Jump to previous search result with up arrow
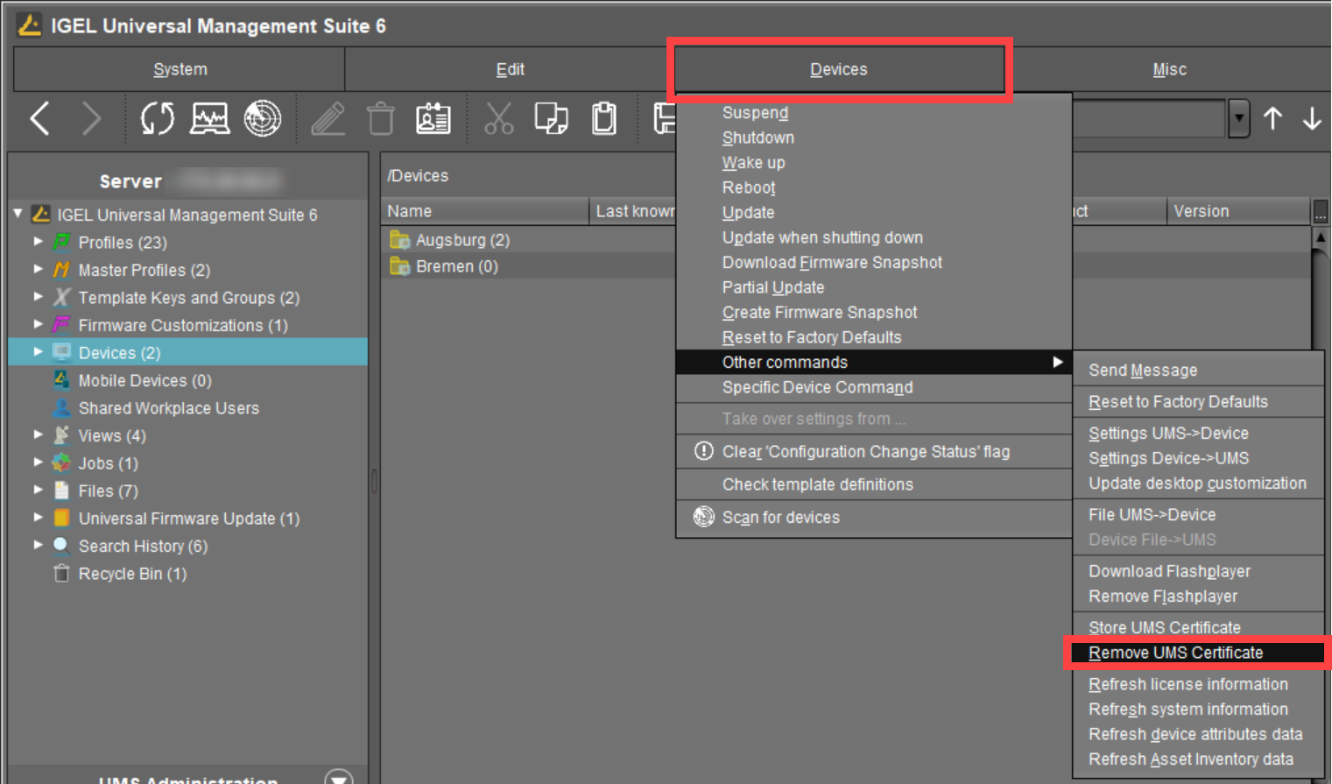The height and width of the screenshot is (784, 1332). (1272, 118)
